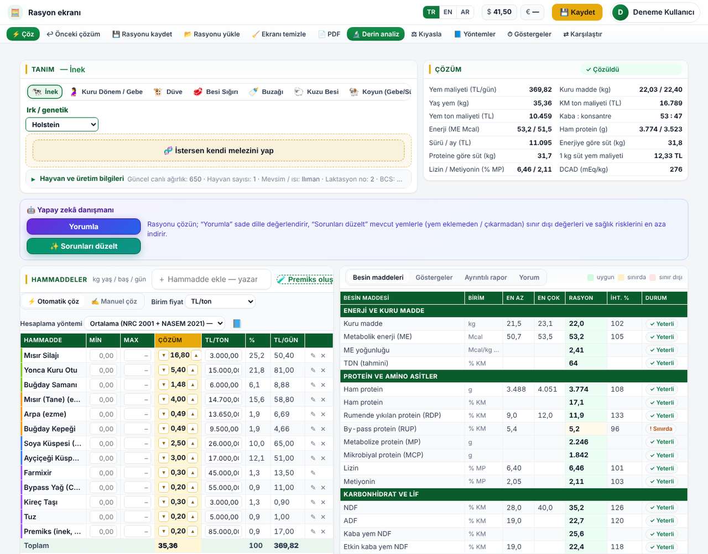708x554 pixels.
Task: Click the Rasyon ekranı app logo icon
Action: point(15,12)
